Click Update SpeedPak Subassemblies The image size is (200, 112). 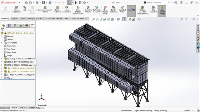pos(142,10)
